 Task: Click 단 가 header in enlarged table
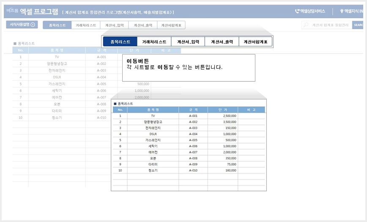click(222, 110)
